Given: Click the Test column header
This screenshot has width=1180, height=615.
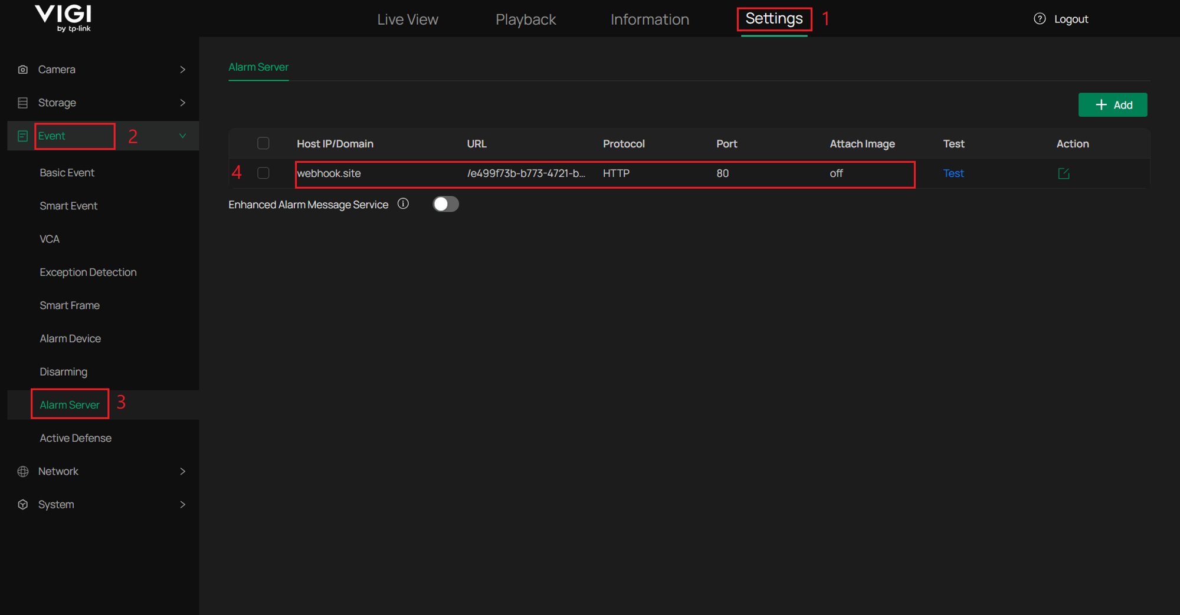Looking at the screenshot, I should [953, 144].
